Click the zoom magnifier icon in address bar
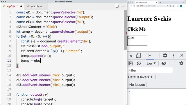186x105 pixels. 167,6
